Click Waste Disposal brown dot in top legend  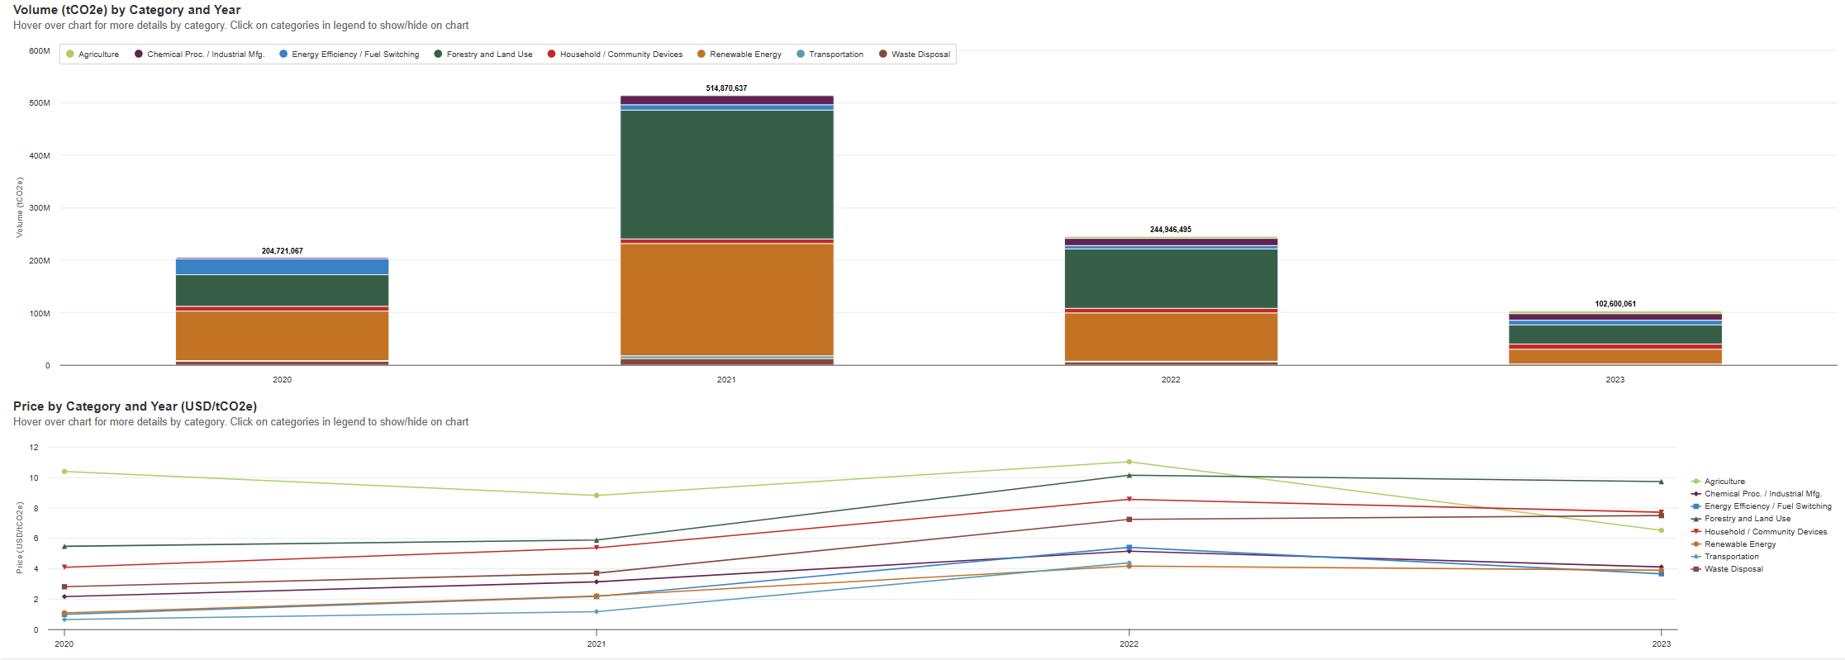click(x=883, y=55)
